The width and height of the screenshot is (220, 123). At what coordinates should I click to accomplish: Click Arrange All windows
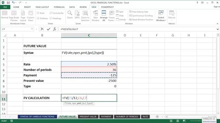tap(104, 16)
